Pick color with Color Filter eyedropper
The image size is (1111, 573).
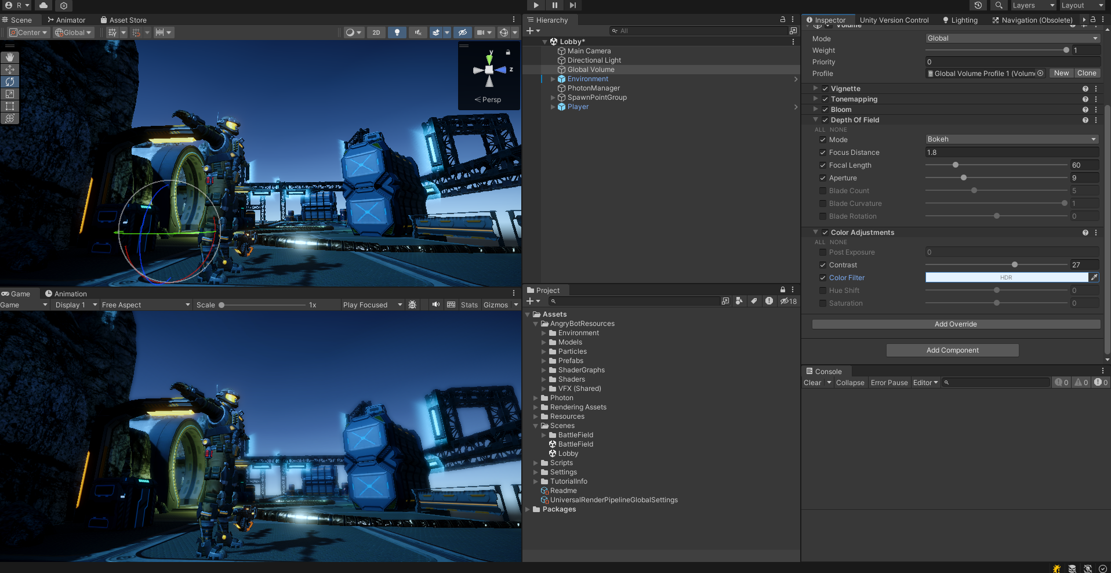pyautogui.click(x=1094, y=277)
